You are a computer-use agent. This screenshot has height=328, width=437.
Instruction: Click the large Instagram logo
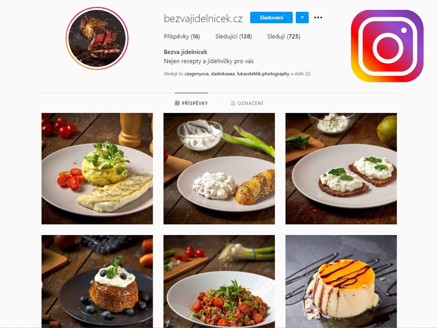(387, 46)
